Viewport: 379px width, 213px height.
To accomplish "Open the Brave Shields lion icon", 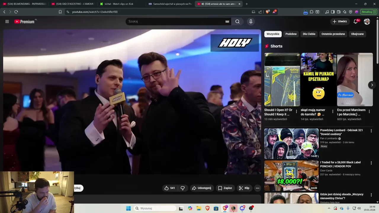I will click(x=268, y=12).
